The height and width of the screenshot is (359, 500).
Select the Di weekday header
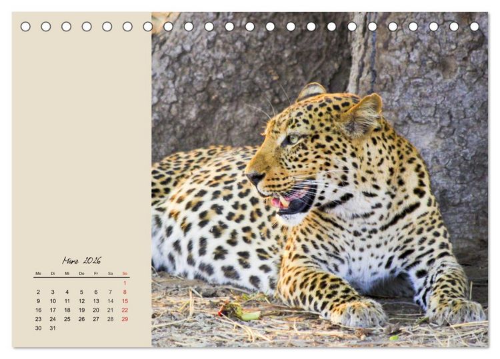(x=53, y=274)
